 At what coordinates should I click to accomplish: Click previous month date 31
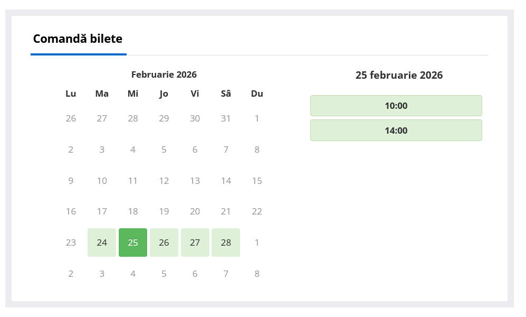226,118
